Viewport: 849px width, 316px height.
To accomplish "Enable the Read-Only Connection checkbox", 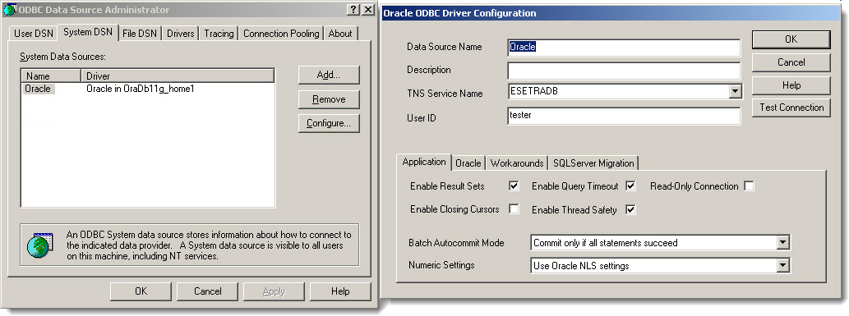I will tap(749, 186).
